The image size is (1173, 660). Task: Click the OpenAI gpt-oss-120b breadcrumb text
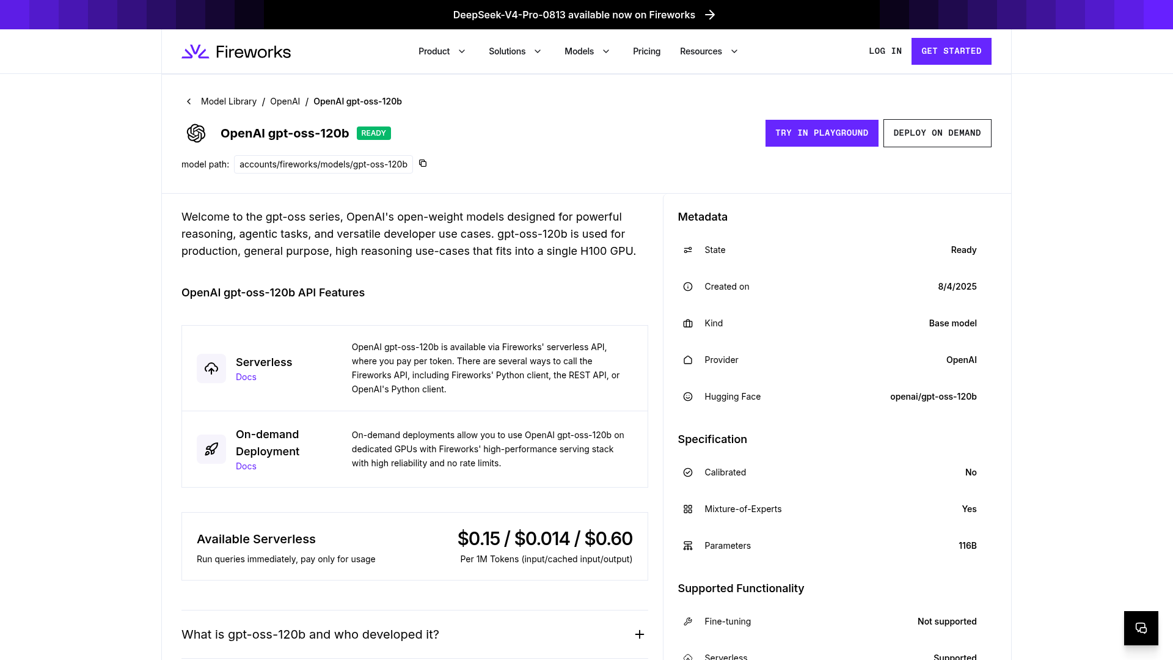357,101
